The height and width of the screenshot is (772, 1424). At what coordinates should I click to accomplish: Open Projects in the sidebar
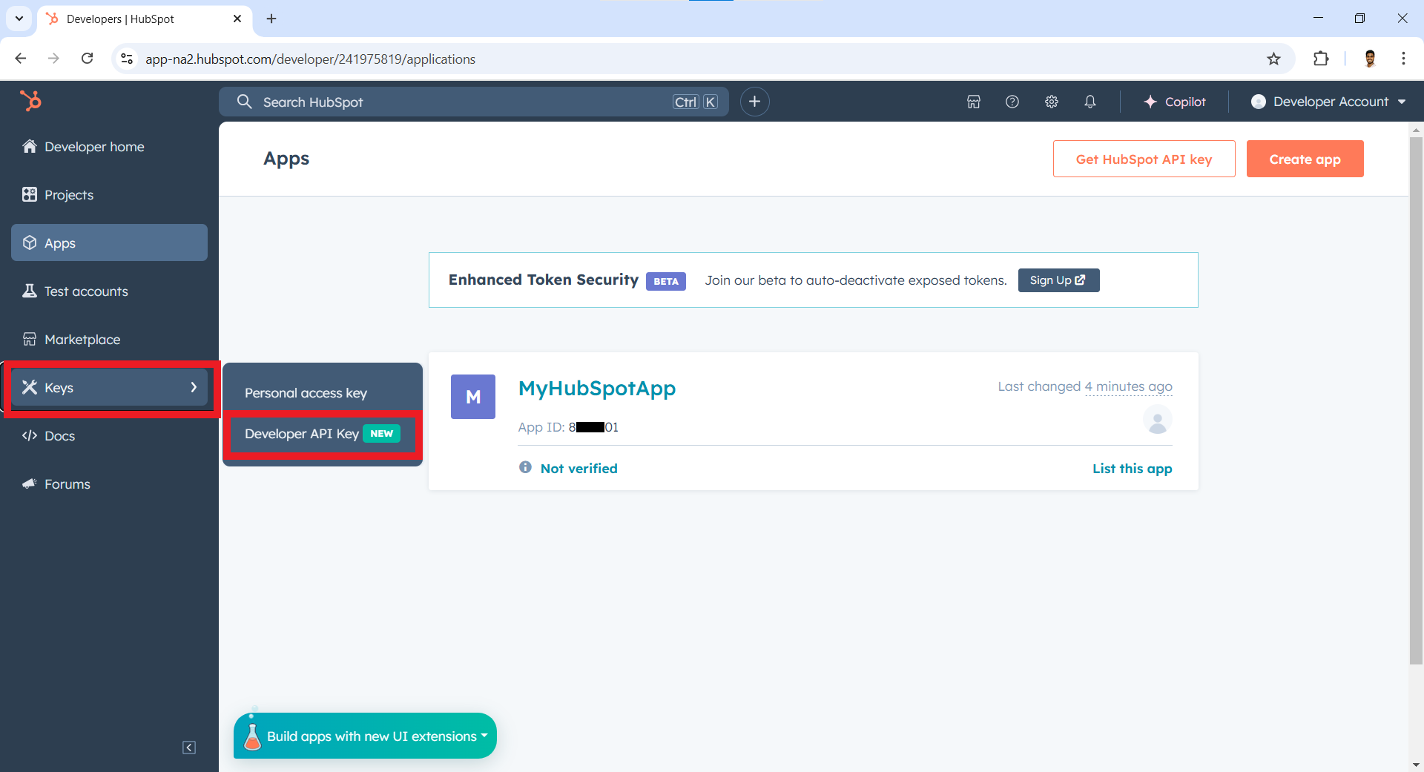point(109,195)
